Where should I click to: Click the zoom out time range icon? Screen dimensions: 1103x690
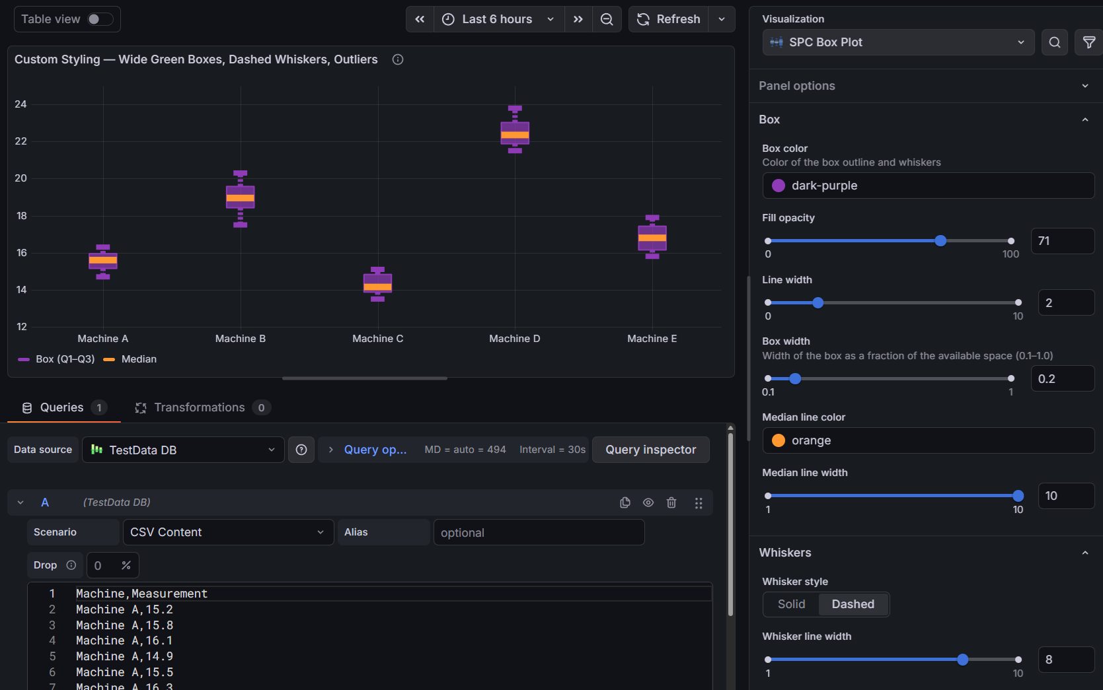[607, 19]
